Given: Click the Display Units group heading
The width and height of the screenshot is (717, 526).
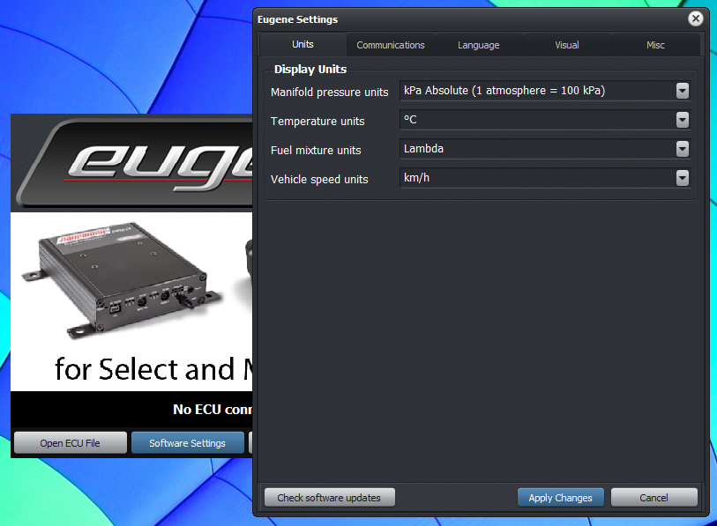Looking at the screenshot, I should (x=310, y=70).
